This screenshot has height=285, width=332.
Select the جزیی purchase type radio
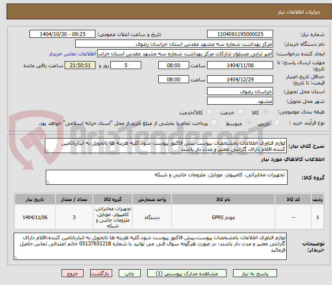(x=277, y=123)
